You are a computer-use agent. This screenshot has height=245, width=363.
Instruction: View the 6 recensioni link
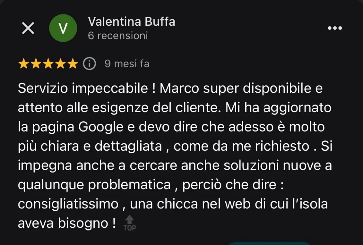[118, 36]
